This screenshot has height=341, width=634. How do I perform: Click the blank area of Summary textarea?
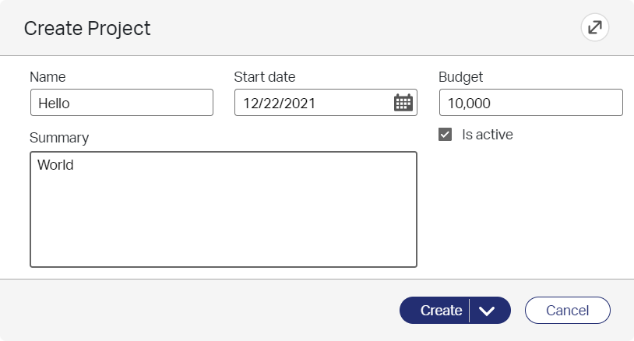pyautogui.click(x=223, y=218)
